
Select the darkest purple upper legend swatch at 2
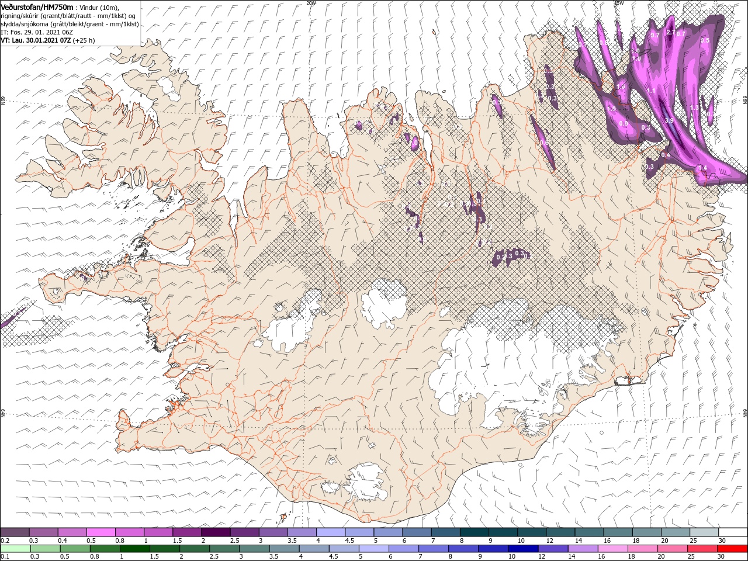coord(216,532)
